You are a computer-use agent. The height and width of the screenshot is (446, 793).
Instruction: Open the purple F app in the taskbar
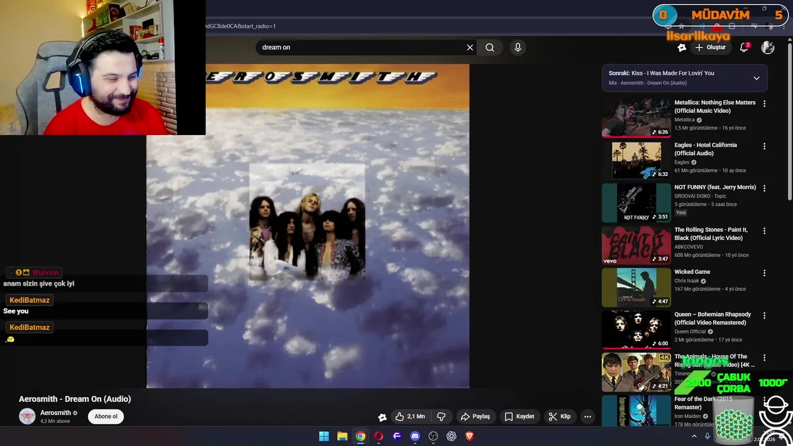pos(397,436)
